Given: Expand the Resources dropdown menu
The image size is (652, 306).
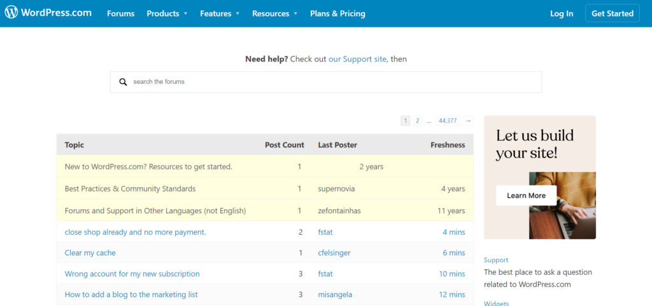Looking at the screenshot, I should 274,14.
